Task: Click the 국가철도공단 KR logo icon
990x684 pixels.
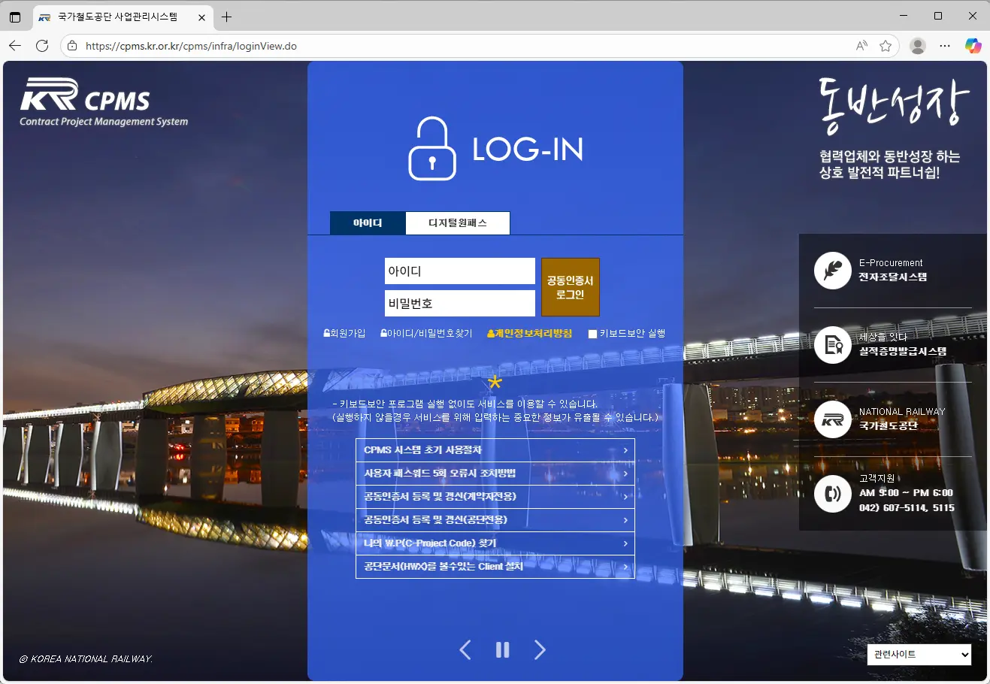Action: (x=832, y=419)
